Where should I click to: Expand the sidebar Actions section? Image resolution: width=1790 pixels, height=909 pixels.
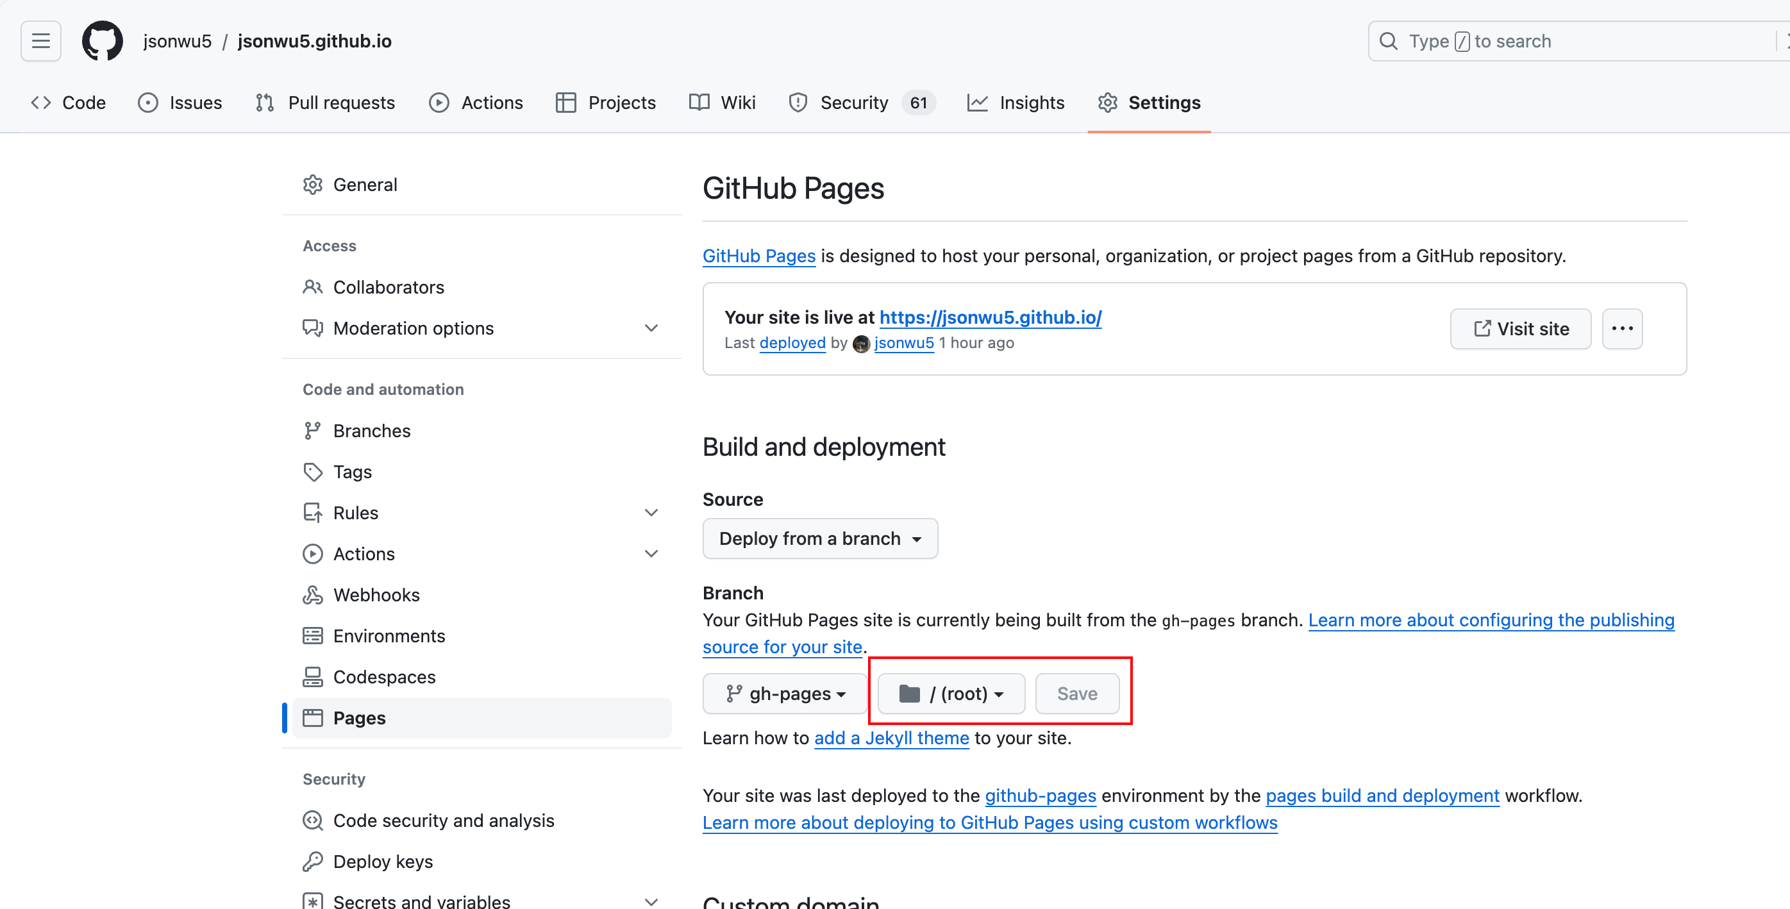(650, 554)
